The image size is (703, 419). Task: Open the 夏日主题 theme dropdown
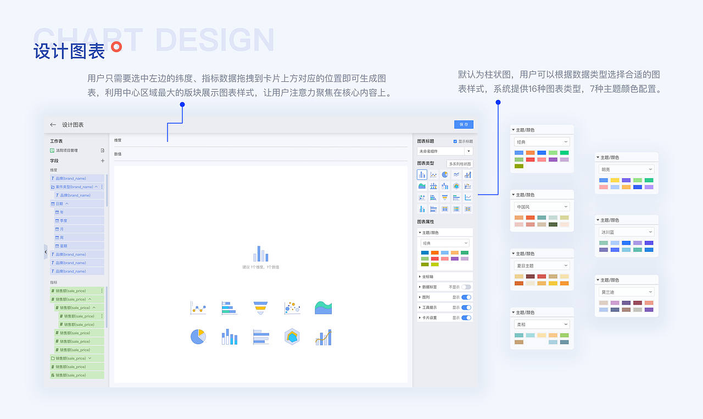(543, 266)
